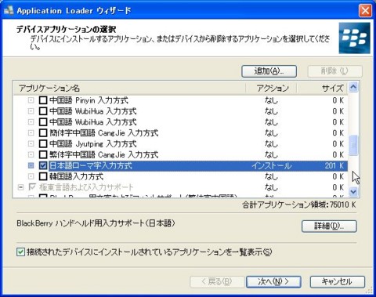
Task: Click the list scrollbar down arrow
Action: [353, 192]
